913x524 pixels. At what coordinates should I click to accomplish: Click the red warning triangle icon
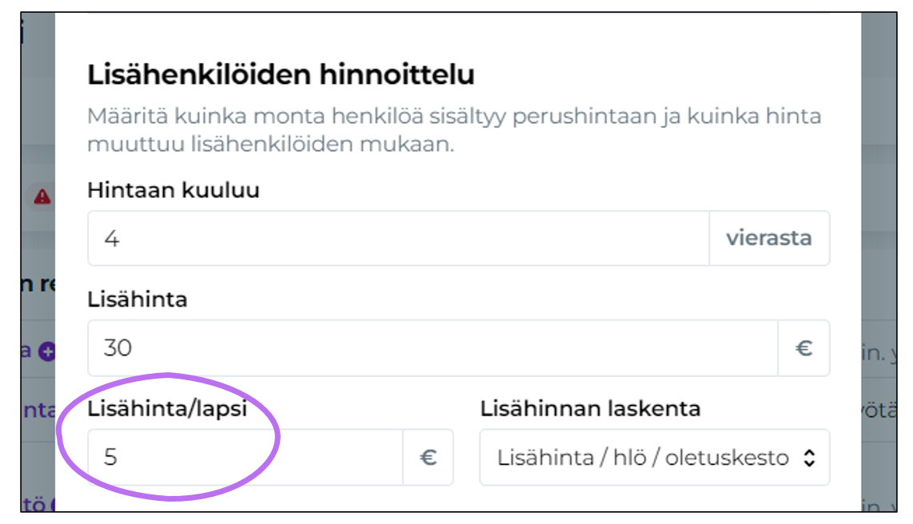tap(42, 194)
